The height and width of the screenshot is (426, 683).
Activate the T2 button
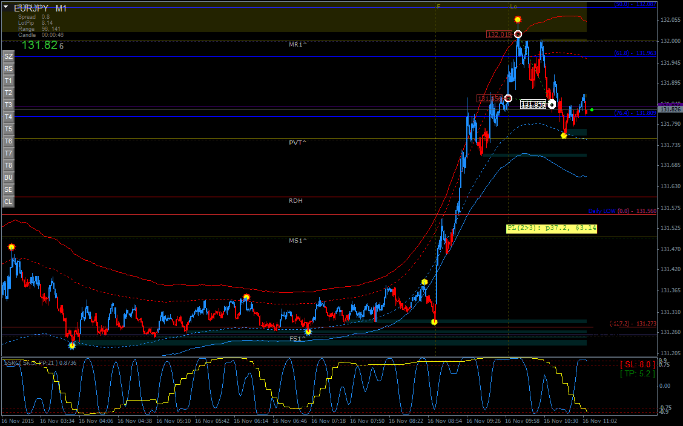tap(8, 93)
